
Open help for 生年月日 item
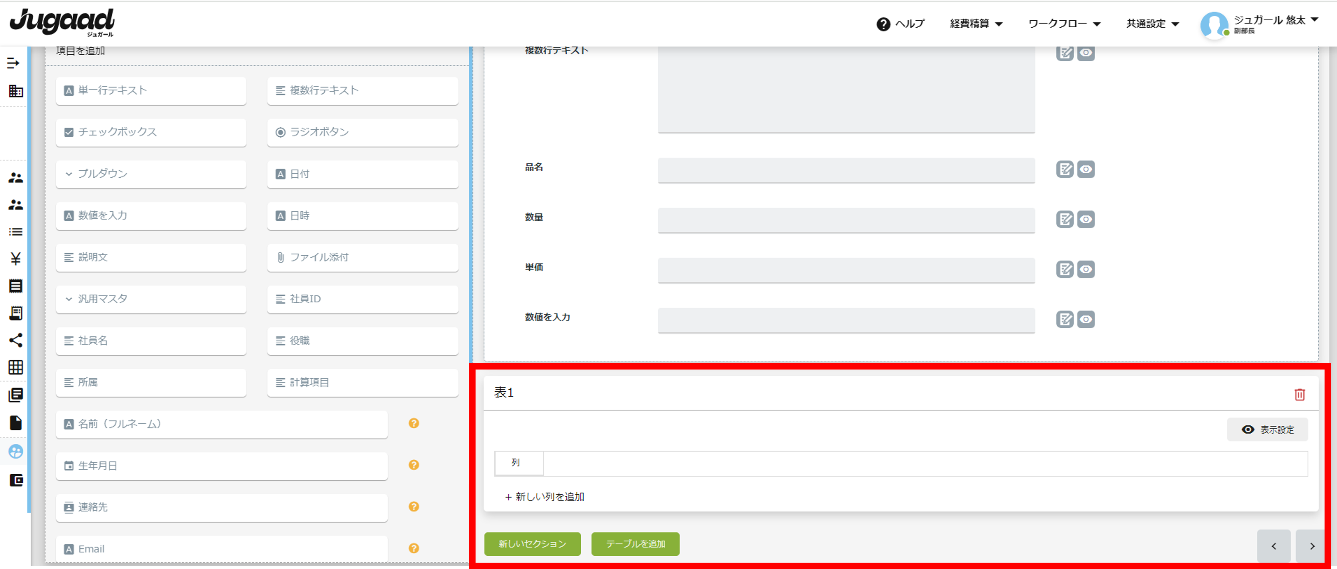tap(414, 465)
